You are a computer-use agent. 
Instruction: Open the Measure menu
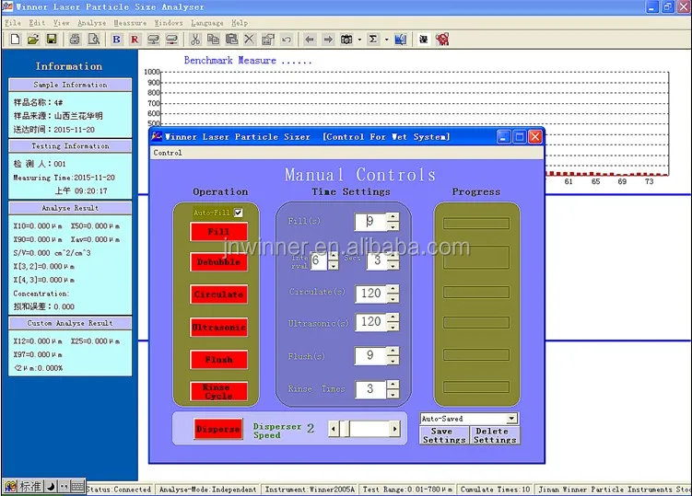(x=130, y=22)
